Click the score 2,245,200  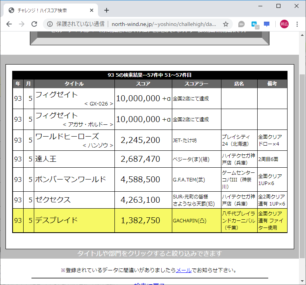pyautogui.click(x=140, y=140)
